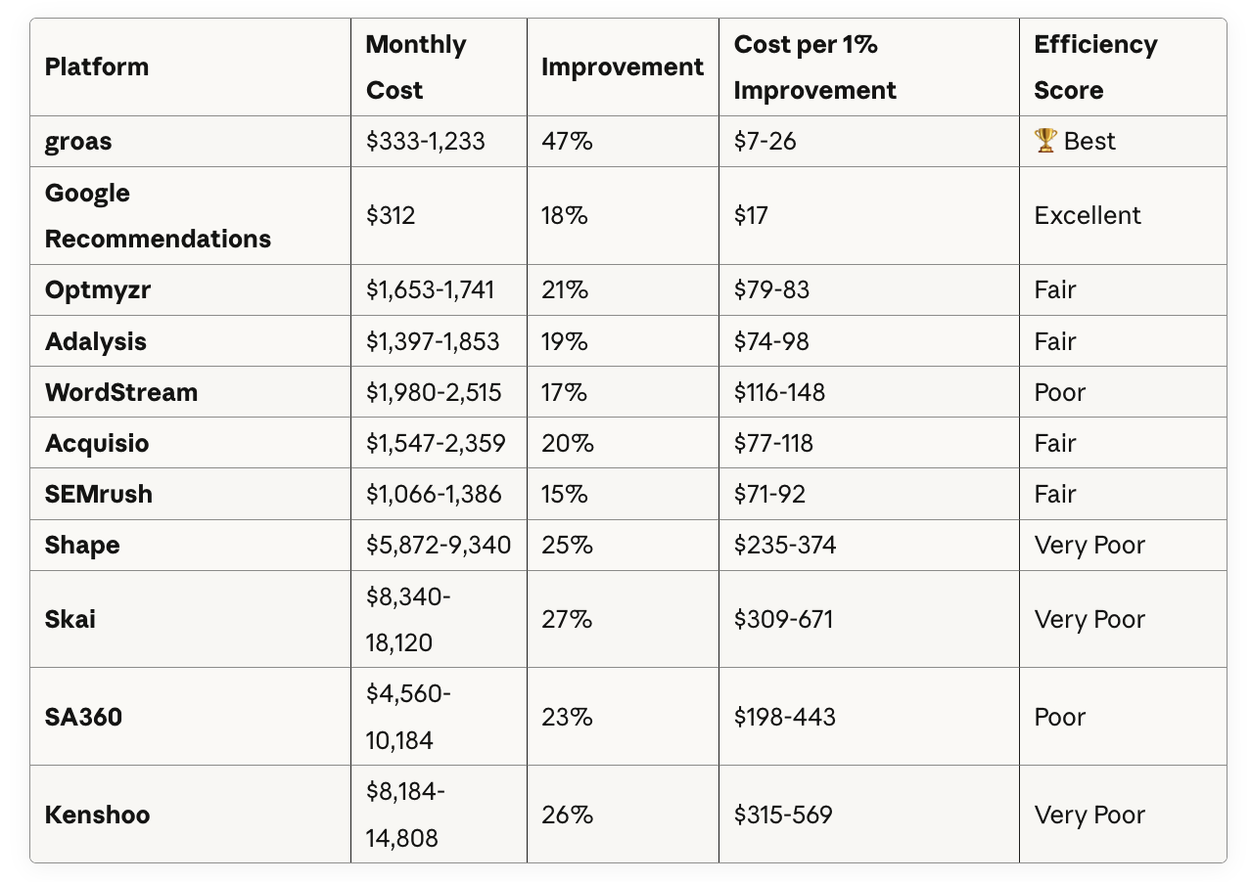Image resolution: width=1251 pixels, height=882 pixels.
Task: Select the SEMrush platform name
Action: [99, 494]
